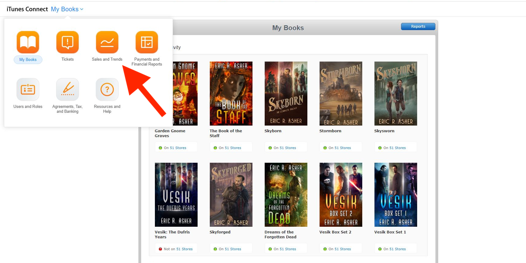Open 51 Stores link for Book of the Staff
This screenshot has width=526, height=263.
[x=233, y=148]
